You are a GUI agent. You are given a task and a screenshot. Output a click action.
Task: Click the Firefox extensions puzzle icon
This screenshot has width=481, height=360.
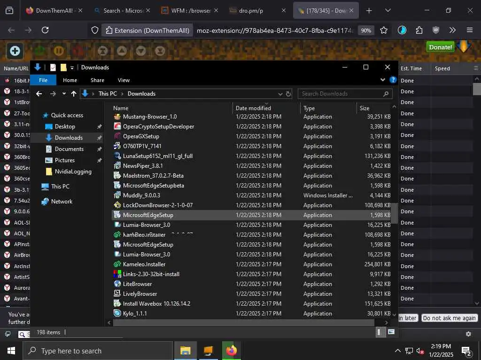419,30
